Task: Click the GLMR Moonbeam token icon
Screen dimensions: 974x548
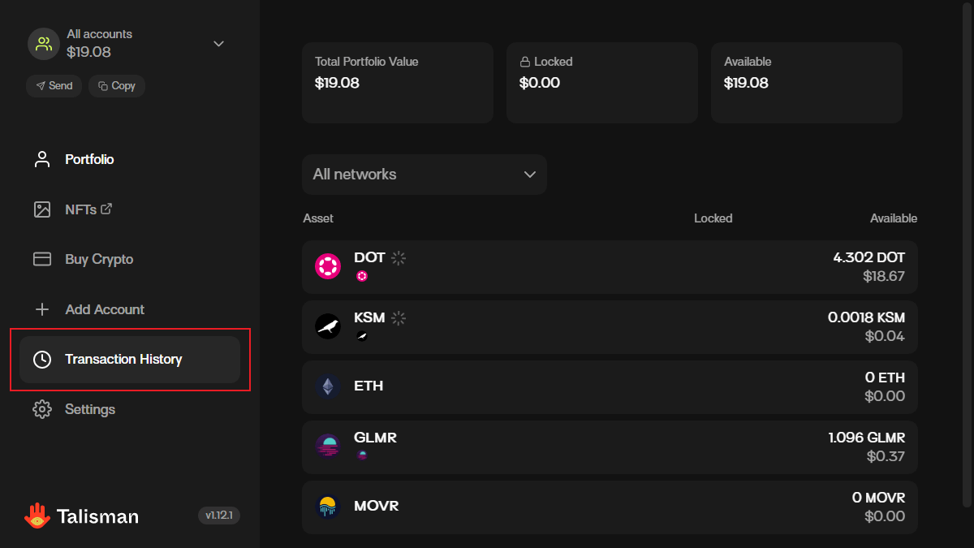Action: coord(328,447)
